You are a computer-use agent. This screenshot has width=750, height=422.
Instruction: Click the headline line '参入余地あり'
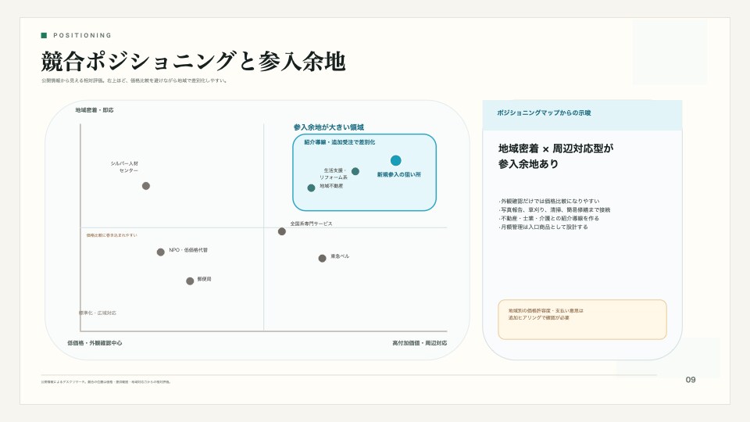tap(528, 164)
